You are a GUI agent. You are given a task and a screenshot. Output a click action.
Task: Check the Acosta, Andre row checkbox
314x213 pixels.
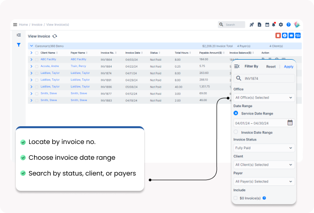coord(37,67)
